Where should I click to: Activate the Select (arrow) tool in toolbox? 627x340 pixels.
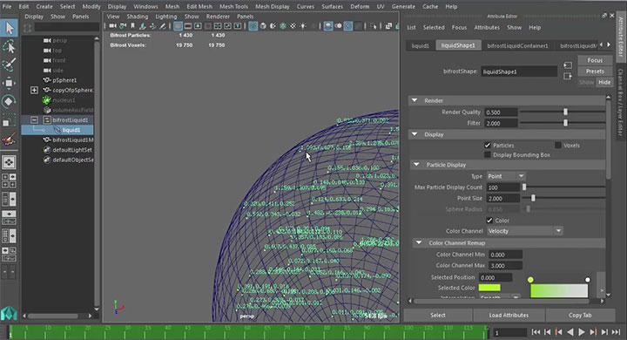point(9,28)
